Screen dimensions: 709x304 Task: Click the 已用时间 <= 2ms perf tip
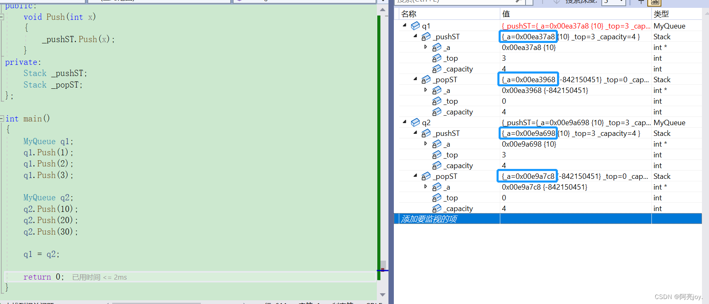pyautogui.click(x=99, y=277)
